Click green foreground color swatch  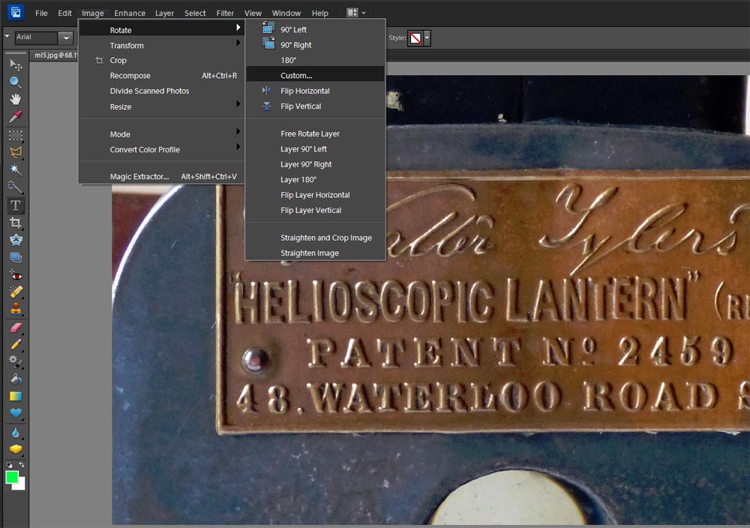click(11, 476)
